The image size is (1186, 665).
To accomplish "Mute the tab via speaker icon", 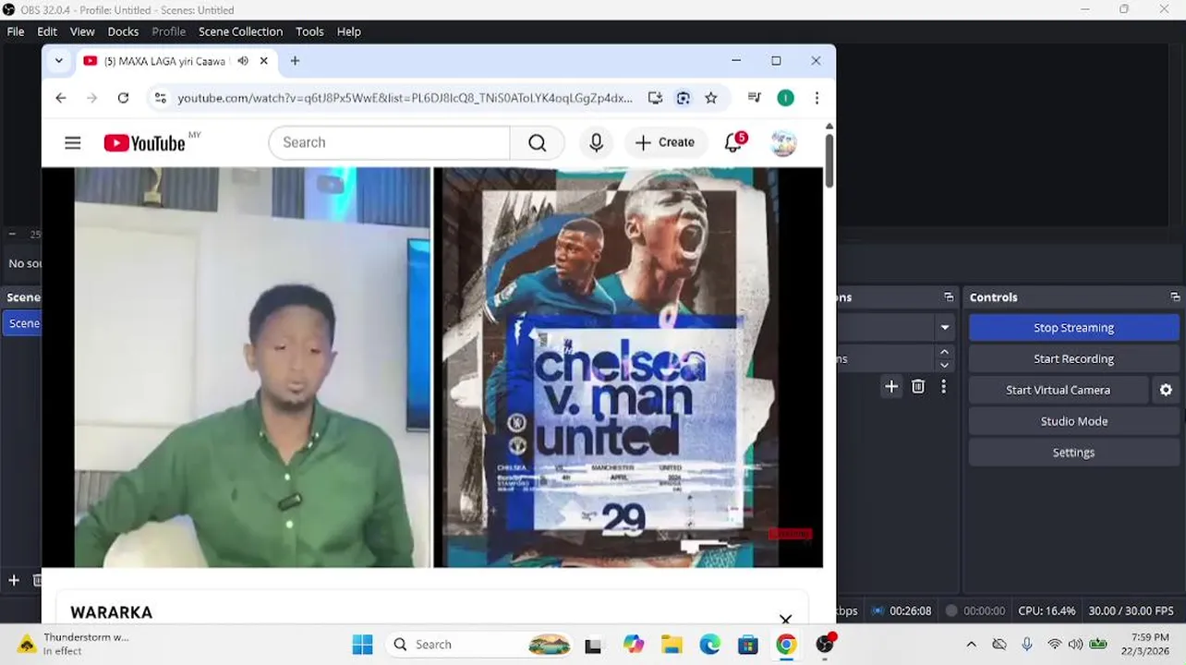I will [243, 61].
